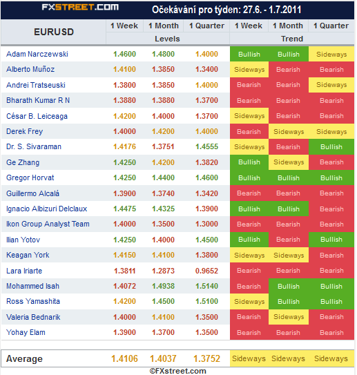Select Ikon Group's 1.3000 quarter level
The height and width of the screenshot is (375, 357).
tap(206, 224)
